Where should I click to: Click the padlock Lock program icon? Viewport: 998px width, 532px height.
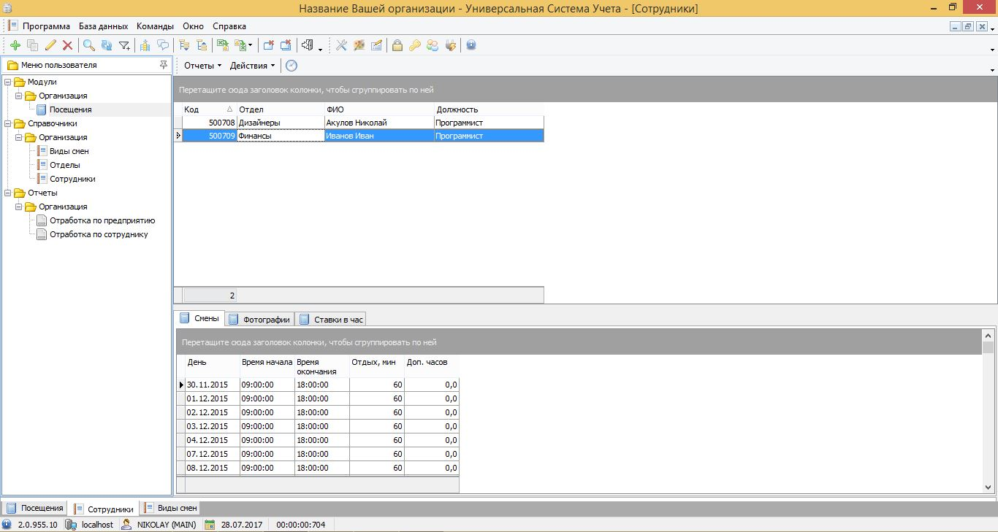[x=397, y=45]
